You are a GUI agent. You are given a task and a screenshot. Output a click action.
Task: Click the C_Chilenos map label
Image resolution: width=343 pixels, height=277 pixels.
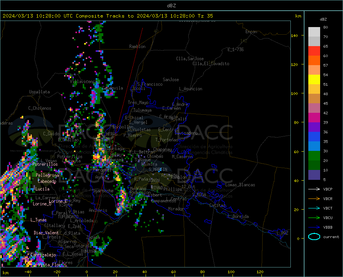pyautogui.click(x=40, y=108)
